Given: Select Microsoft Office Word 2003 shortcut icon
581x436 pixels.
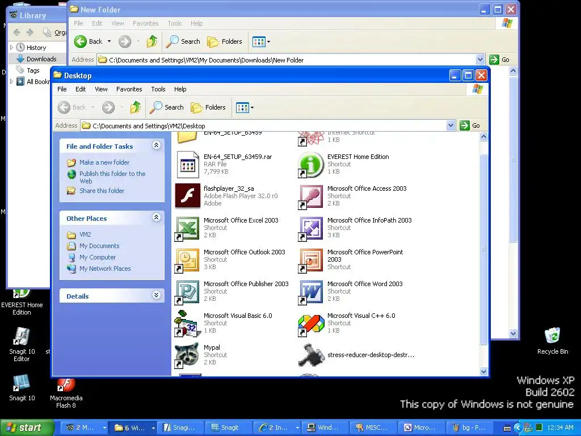Looking at the screenshot, I should coord(311,292).
